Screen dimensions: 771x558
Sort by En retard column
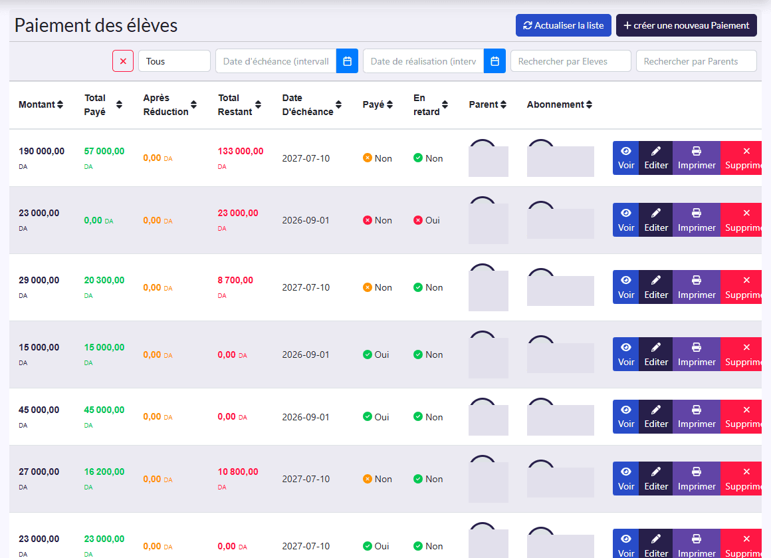(x=431, y=105)
